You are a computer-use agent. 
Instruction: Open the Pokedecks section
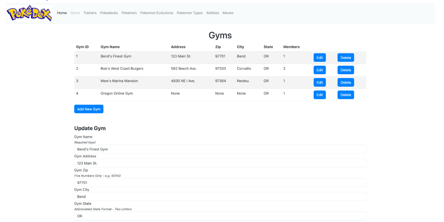pos(109,13)
